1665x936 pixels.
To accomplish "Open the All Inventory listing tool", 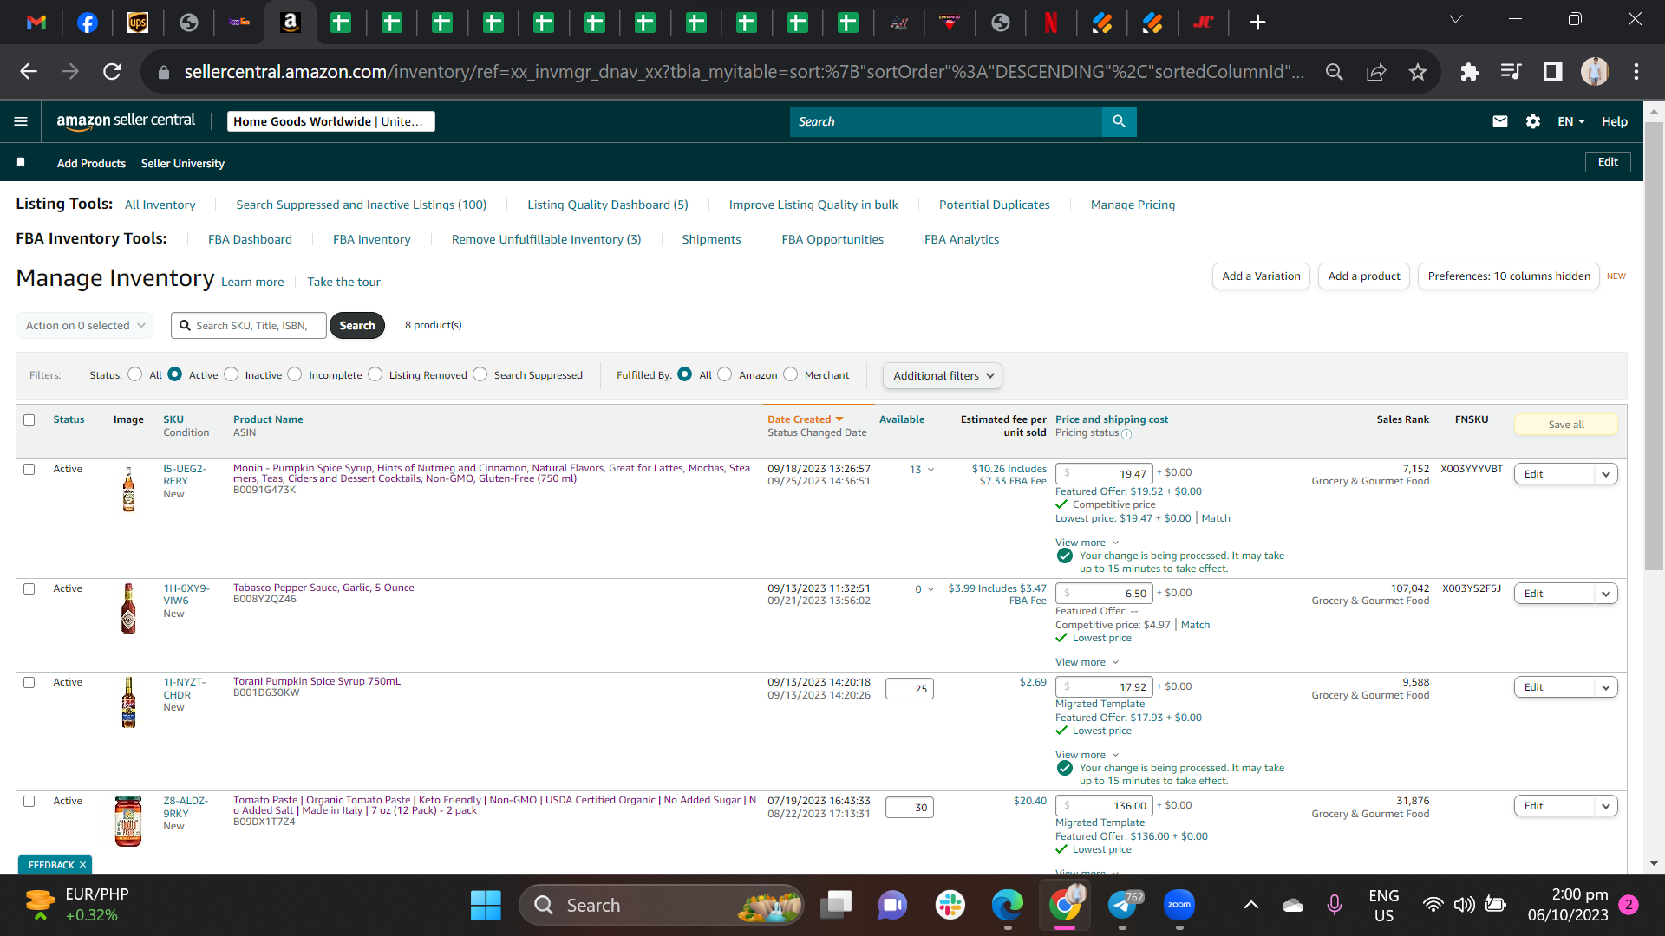I will pos(160,205).
